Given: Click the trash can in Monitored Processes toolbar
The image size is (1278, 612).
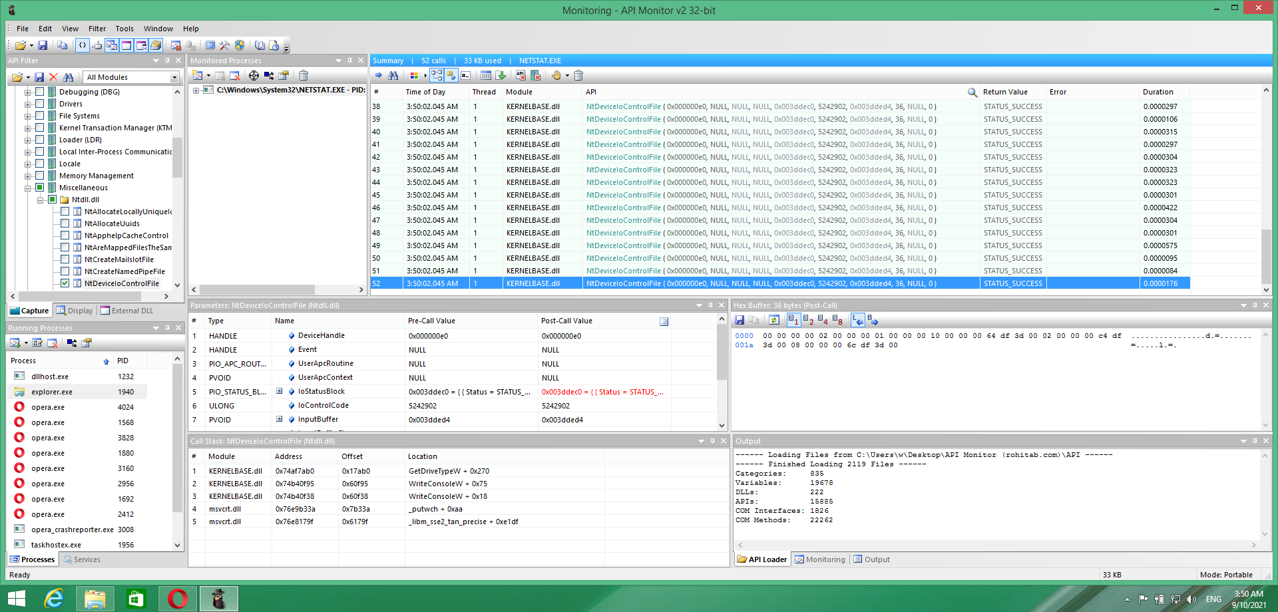Looking at the screenshot, I should point(304,75).
